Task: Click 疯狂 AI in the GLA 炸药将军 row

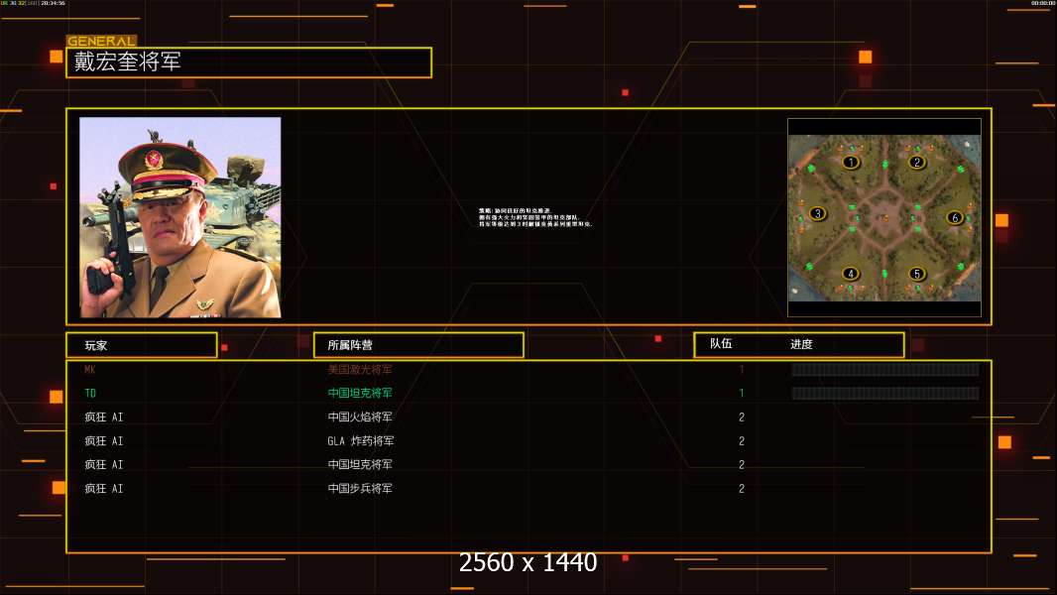Action: (104, 440)
